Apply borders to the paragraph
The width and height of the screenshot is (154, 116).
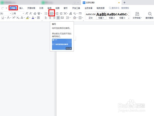pyautogui.click(x=80, y=18)
